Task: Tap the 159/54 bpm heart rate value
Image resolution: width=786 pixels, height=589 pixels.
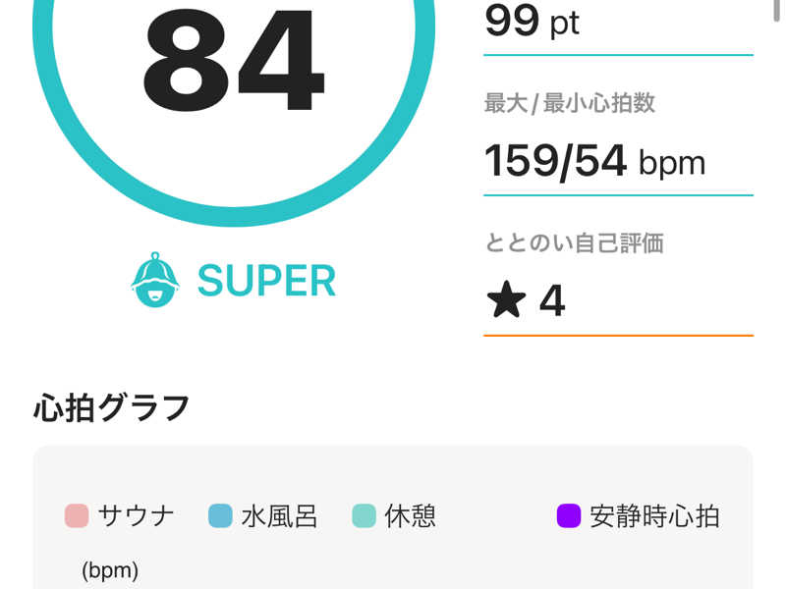Action: 595,161
